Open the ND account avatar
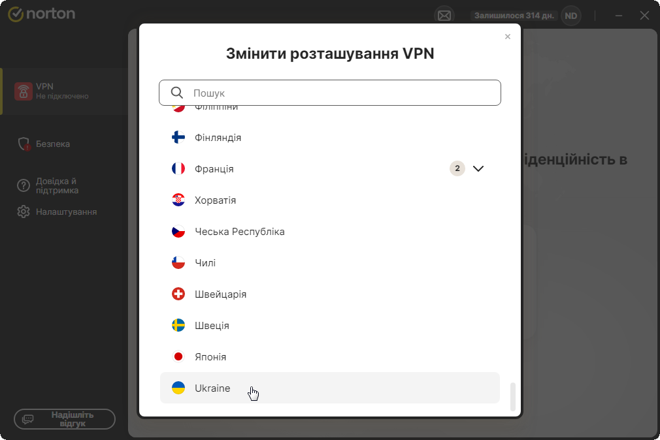The height and width of the screenshot is (440, 660). point(570,16)
